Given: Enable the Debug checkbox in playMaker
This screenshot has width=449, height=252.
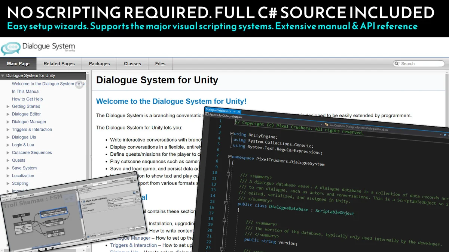Looking at the screenshot, I should 88,236.
